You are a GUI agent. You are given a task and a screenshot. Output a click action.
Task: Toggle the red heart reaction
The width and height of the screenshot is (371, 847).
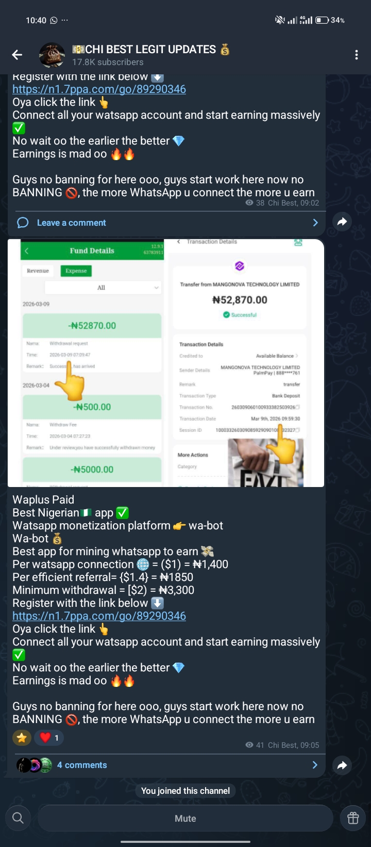click(x=49, y=738)
